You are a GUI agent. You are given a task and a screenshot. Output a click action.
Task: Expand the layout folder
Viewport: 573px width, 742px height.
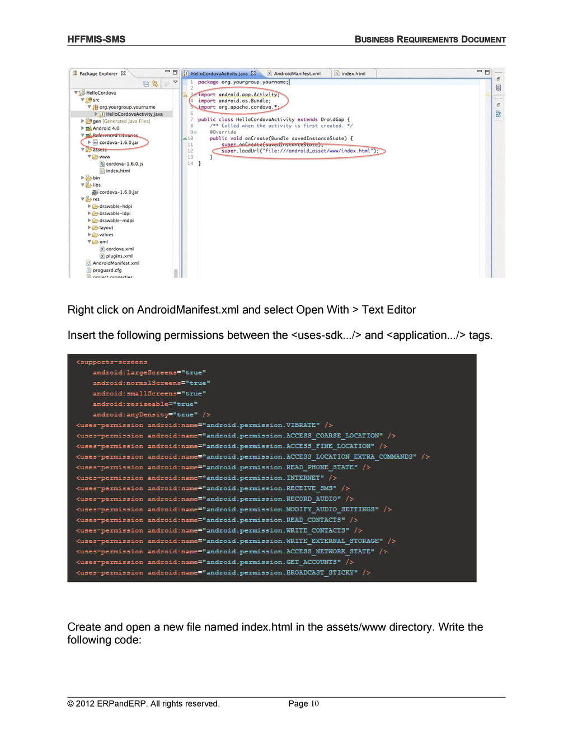[90, 227]
